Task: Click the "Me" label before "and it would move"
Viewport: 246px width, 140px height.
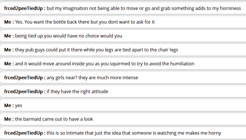Action: 8,64
